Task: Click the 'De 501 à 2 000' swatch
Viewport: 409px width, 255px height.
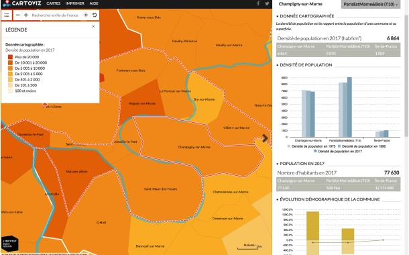Action: point(10,80)
